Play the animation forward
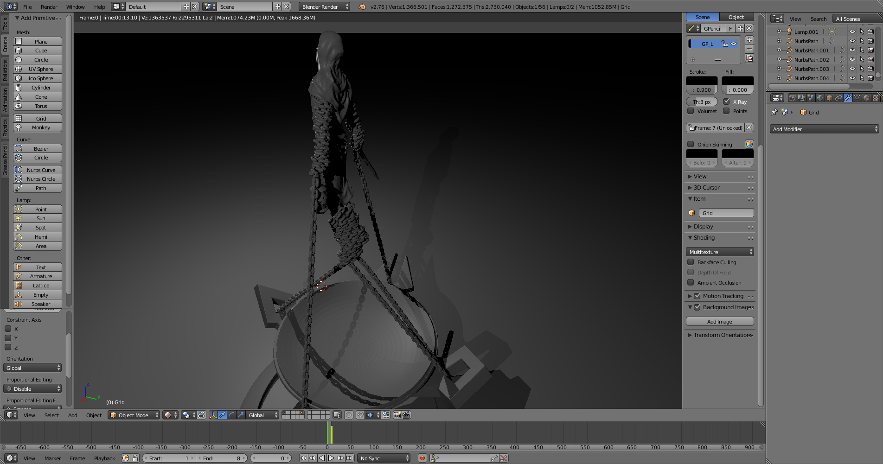This screenshot has height=464, width=883. click(x=331, y=458)
